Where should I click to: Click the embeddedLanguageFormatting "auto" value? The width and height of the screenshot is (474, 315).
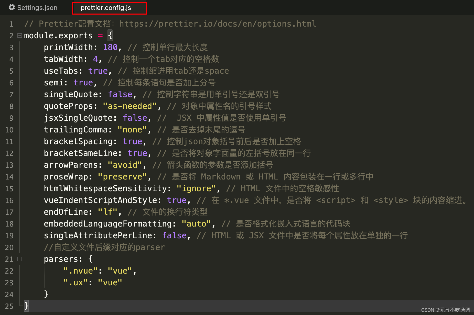point(196,224)
